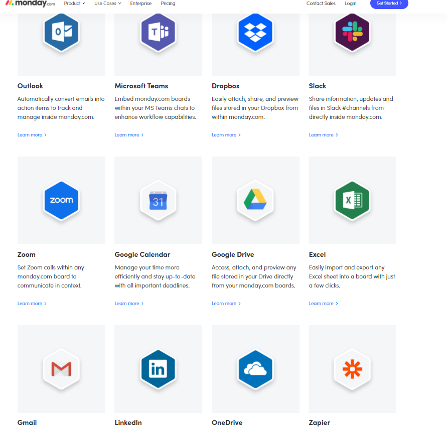
Task: Select the Excel heading
Action: [x=317, y=254]
